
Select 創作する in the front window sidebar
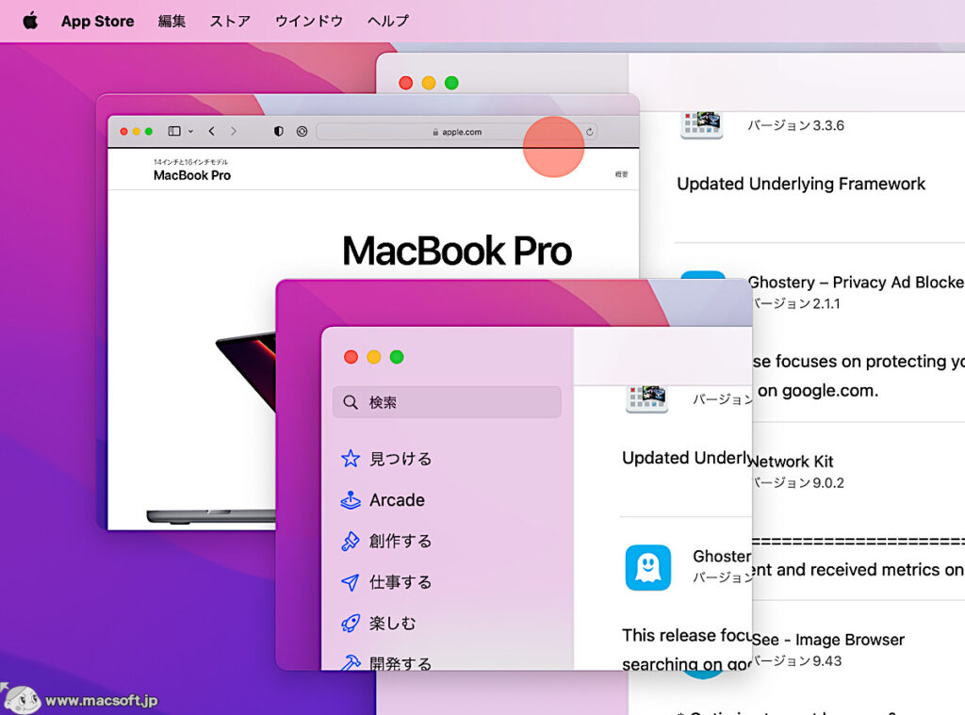click(x=386, y=541)
